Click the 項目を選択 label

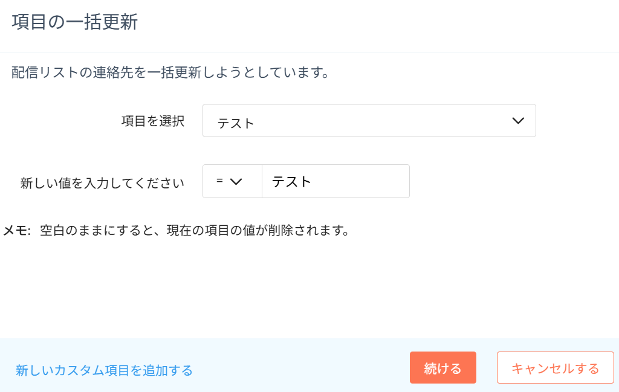coord(153,121)
